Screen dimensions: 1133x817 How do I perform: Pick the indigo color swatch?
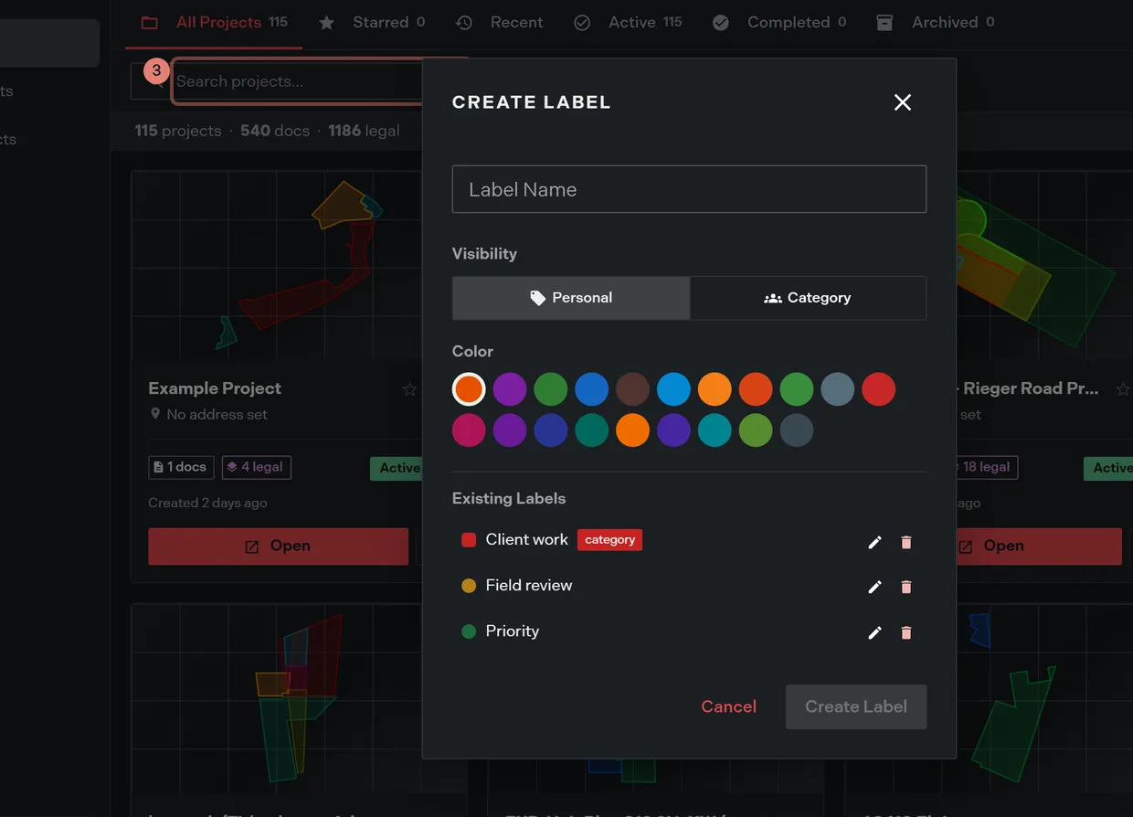(x=551, y=430)
